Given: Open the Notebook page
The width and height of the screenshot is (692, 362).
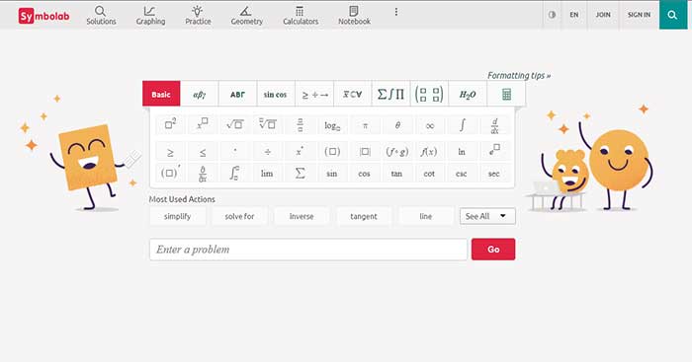Looking at the screenshot, I should tap(354, 15).
